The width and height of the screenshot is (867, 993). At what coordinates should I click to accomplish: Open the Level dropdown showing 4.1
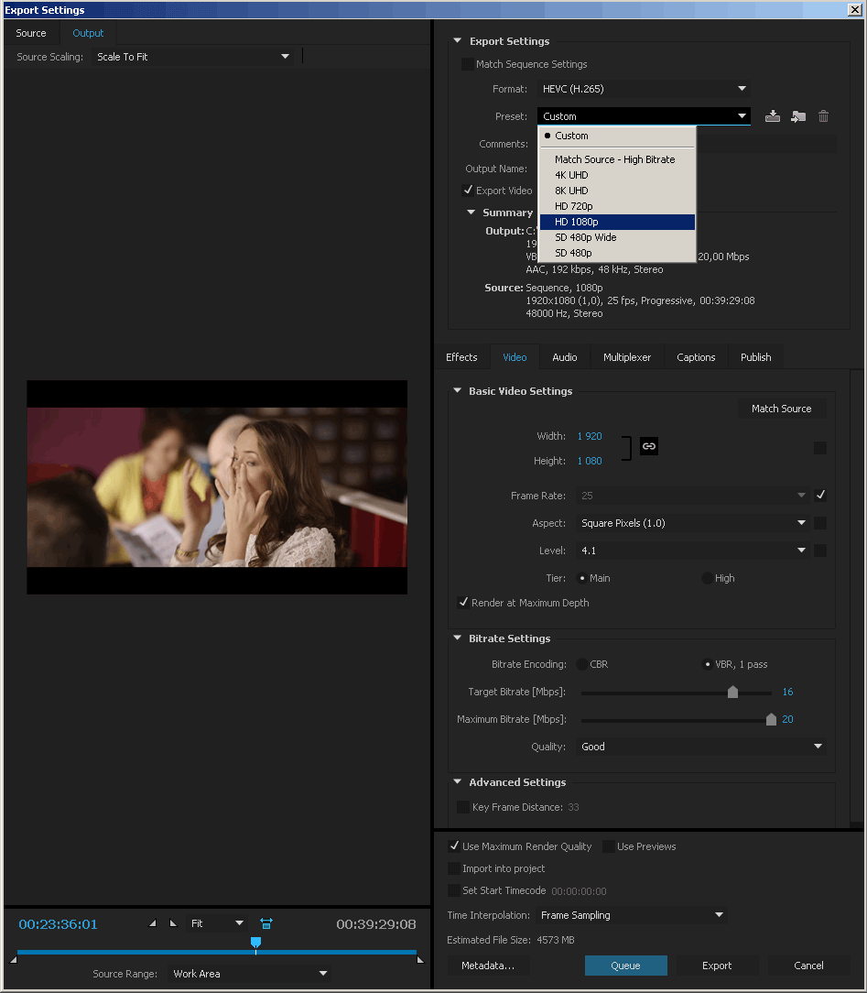point(692,551)
